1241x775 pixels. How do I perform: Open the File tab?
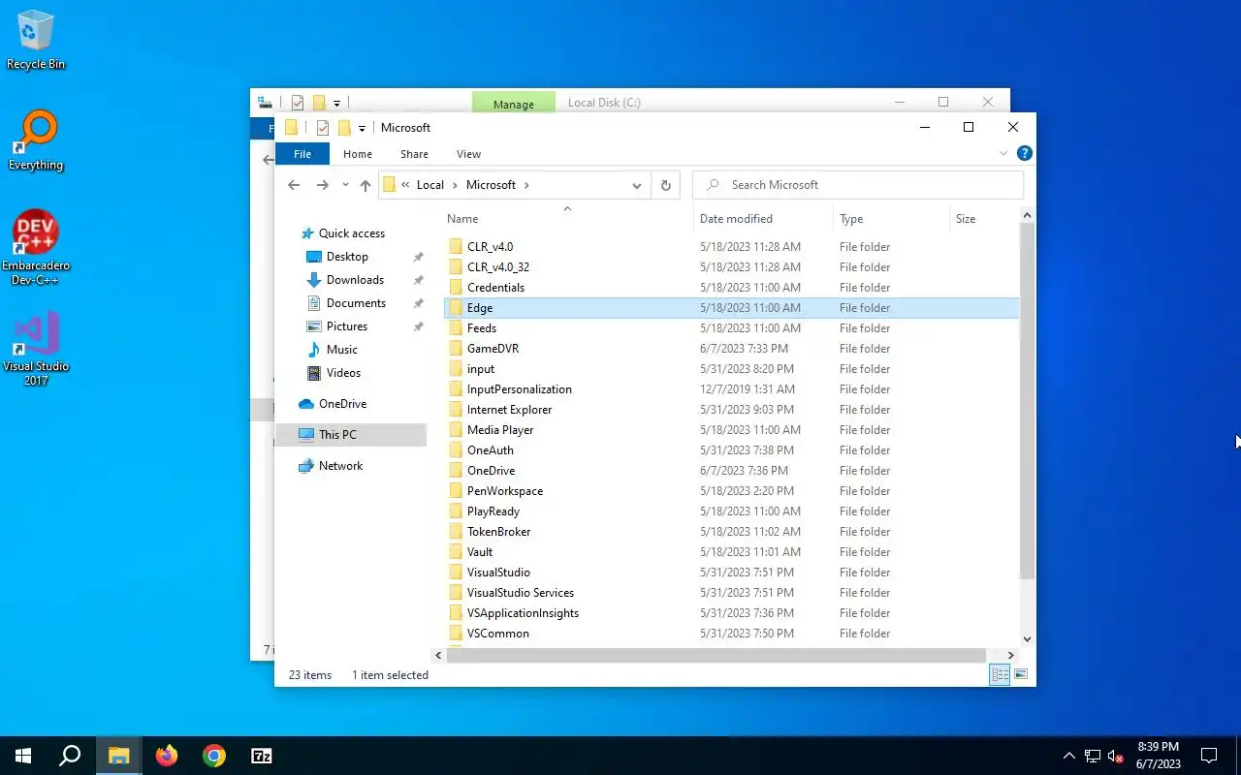(x=302, y=154)
